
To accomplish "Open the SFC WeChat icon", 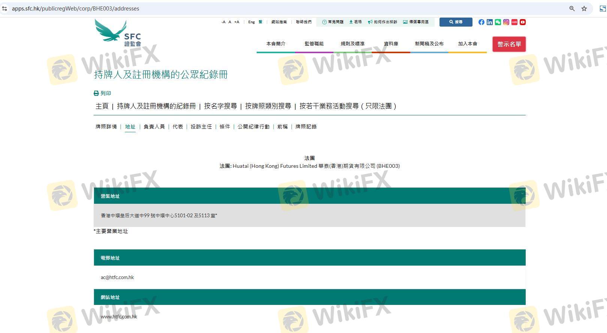I will pos(498,22).
